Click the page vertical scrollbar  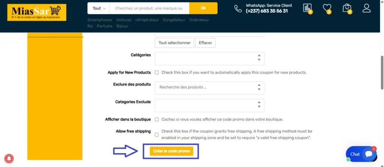(382, 71)
